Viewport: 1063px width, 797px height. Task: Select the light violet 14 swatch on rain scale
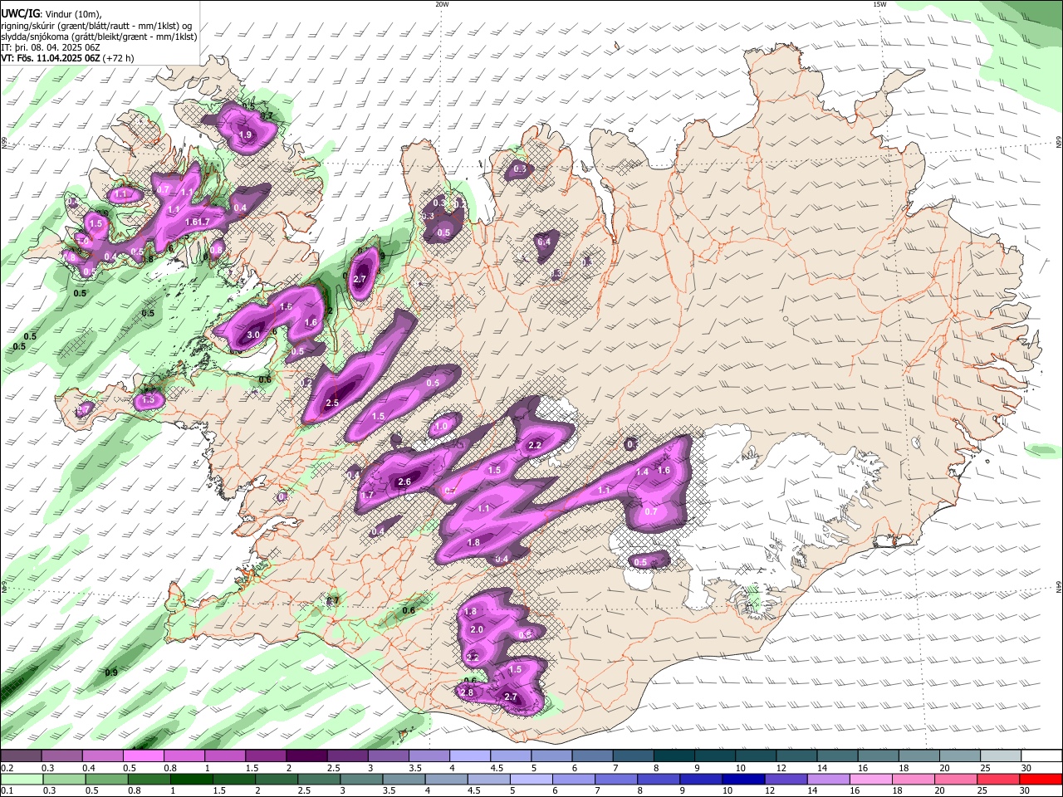click(x=827, y=779)
